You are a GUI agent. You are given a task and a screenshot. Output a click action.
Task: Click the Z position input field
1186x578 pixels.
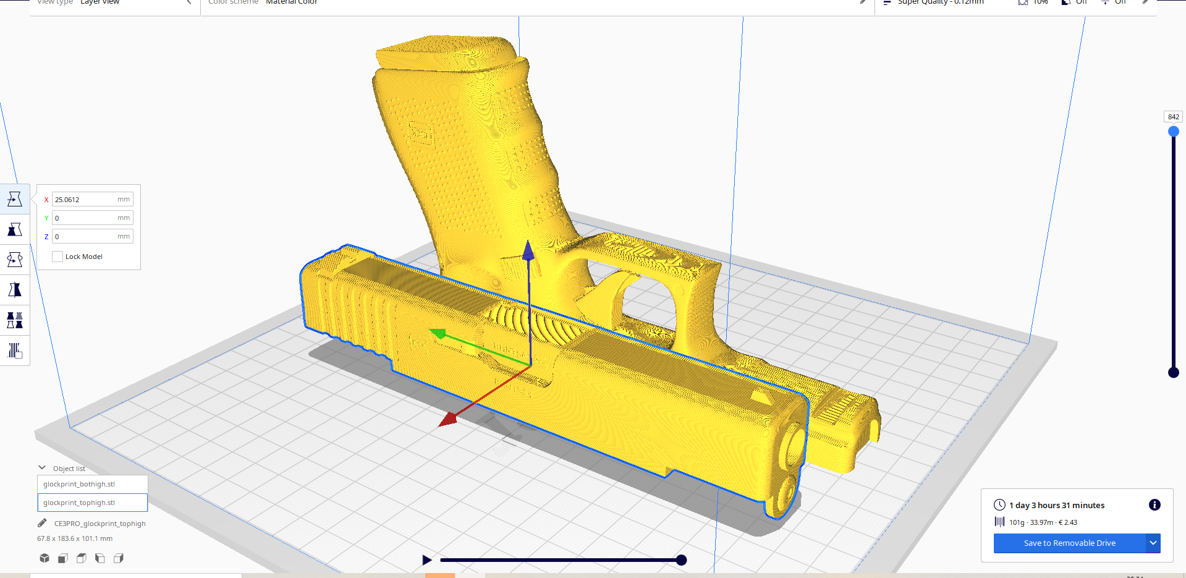[x=92, y=237]
